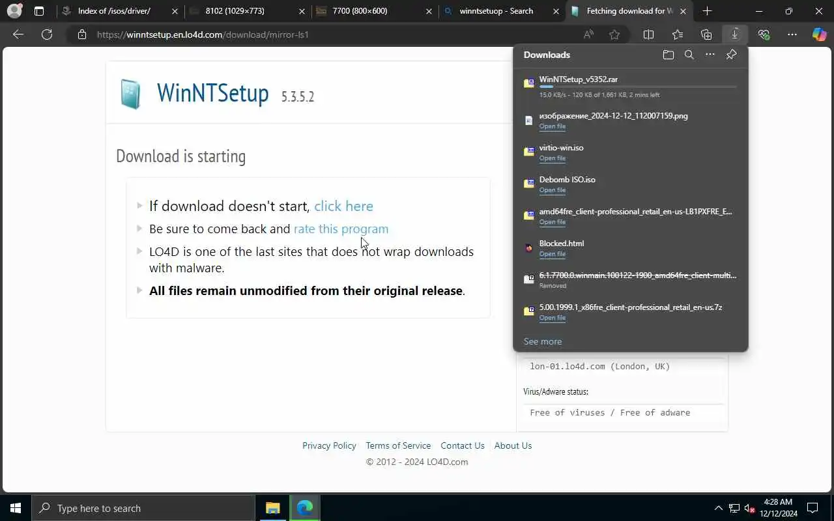The width and height of the screenshot is (834, 521).
Task: Open Edge Settings and more menu
Action: (792, 35)
